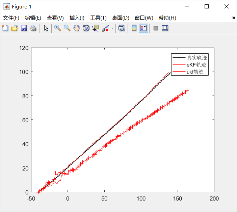Activate the Pan hand tool

coord(77,28)
